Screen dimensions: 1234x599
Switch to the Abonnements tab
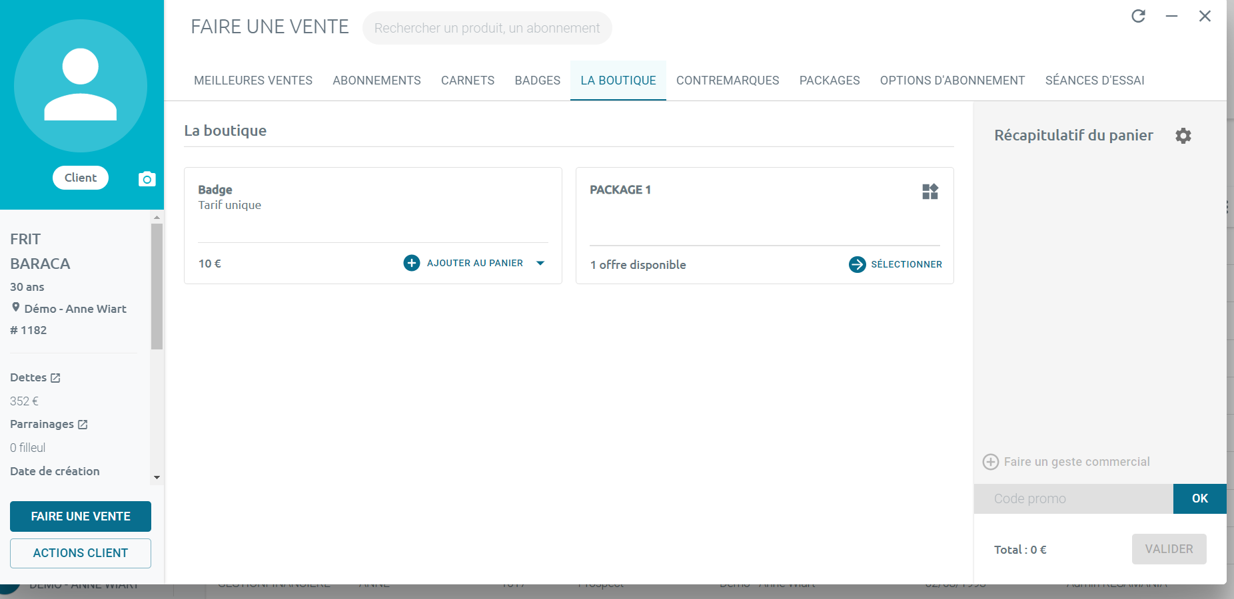point(376,81)
